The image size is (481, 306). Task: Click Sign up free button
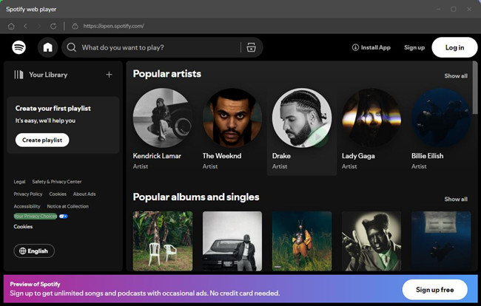[434, 290]
